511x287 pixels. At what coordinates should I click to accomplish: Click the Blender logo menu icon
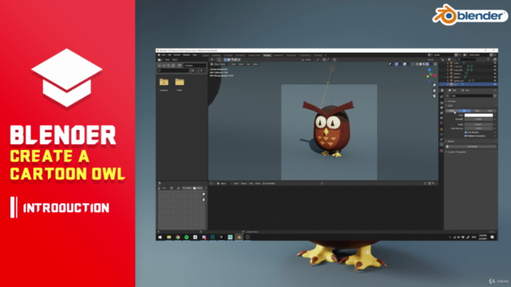[159, 55]
